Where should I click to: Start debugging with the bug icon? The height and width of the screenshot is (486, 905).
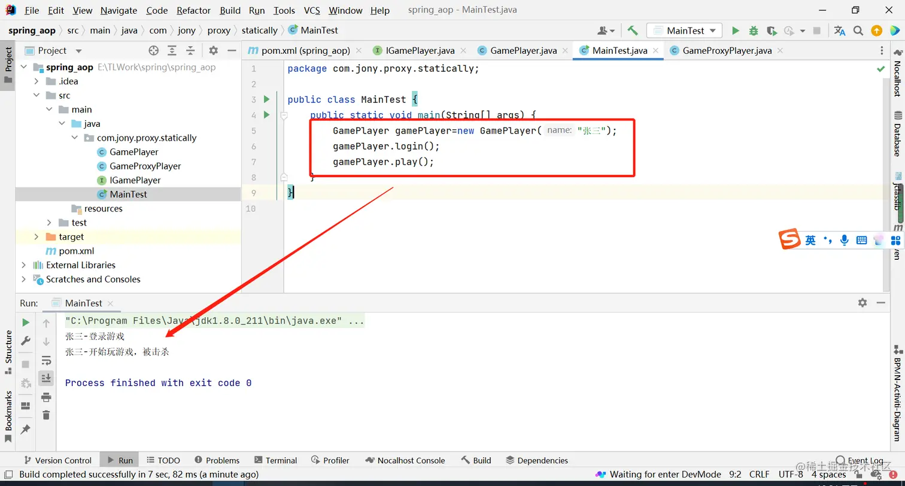(x=754, y=31)
